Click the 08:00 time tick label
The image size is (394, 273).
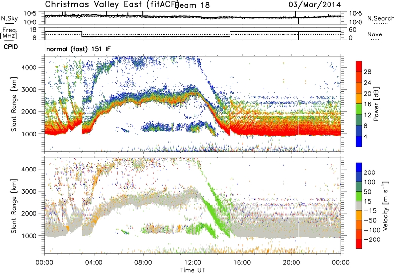pyautogui.click(x=143, y=263)
